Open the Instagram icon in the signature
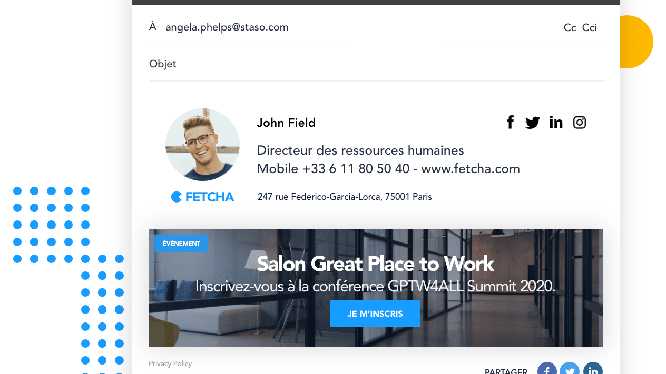The image size is (666, 374). point(580,123)
